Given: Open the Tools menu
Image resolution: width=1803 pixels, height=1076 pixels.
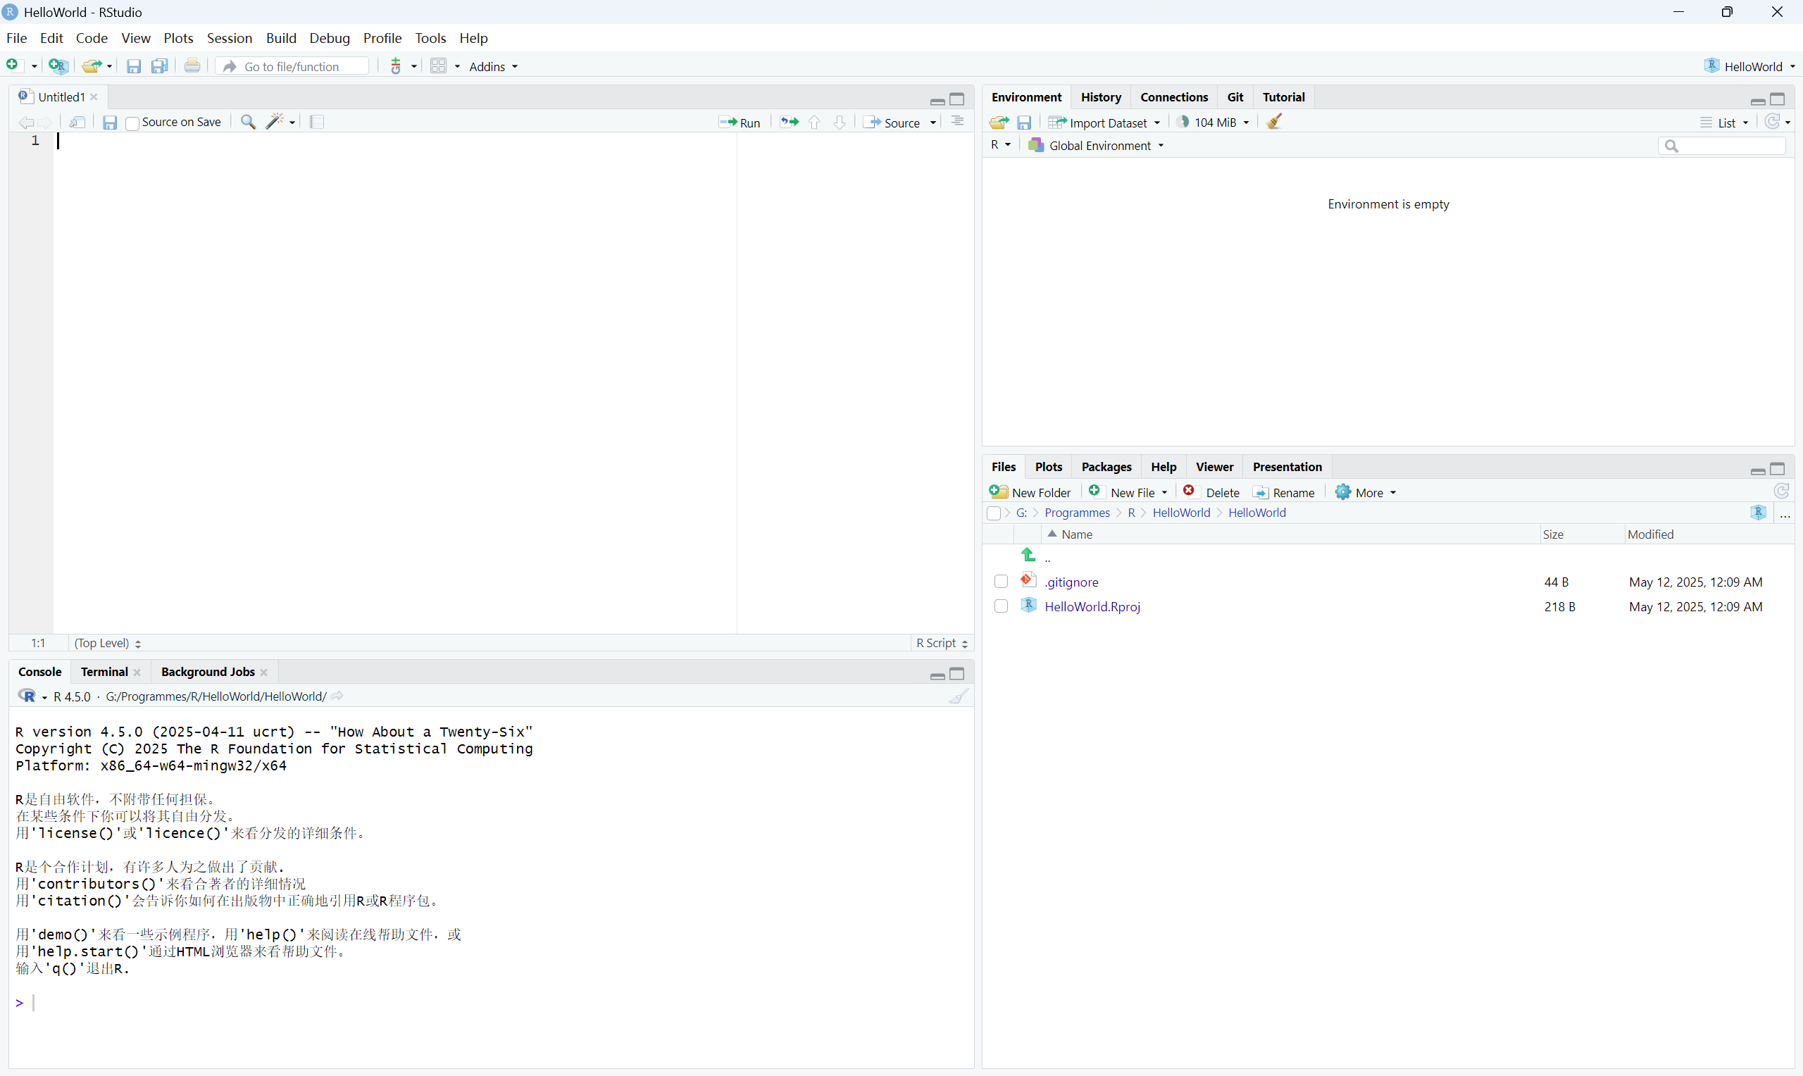Looking at the screenshot, I should [430, 38].
